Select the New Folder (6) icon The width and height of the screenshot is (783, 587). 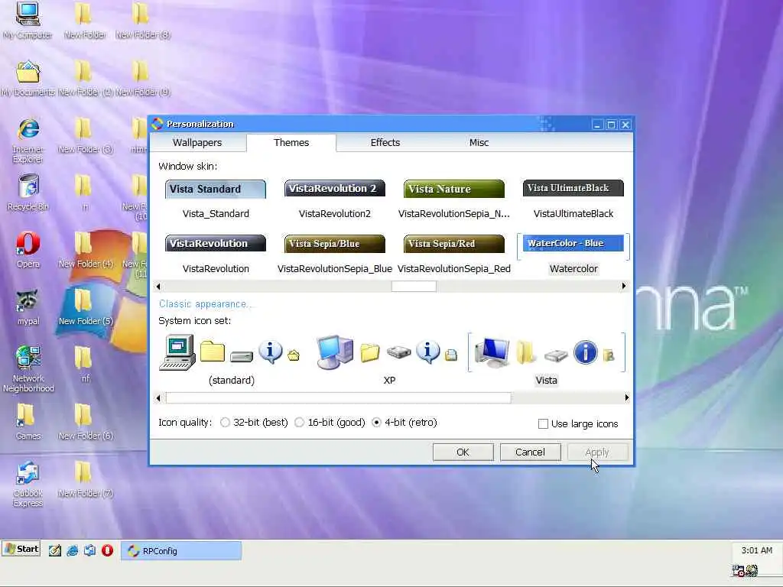tap(86, 422)
